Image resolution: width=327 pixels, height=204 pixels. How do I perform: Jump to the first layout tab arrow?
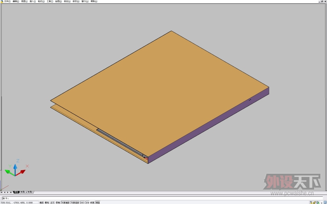point(2,192)
